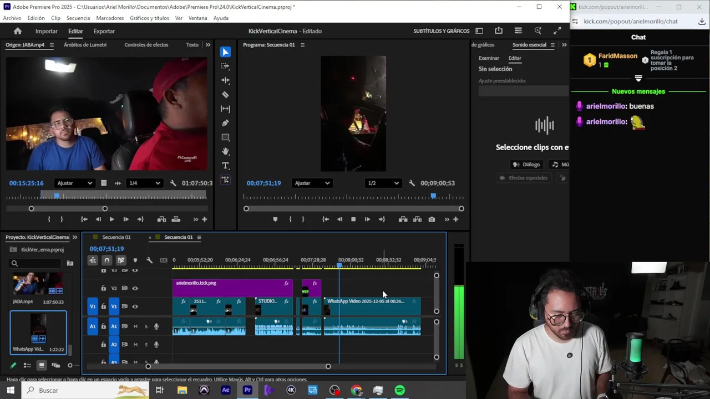Click Source monitor playhead on scrub bar
This screenshot has height=399, width=710.
tap(57, 196)
